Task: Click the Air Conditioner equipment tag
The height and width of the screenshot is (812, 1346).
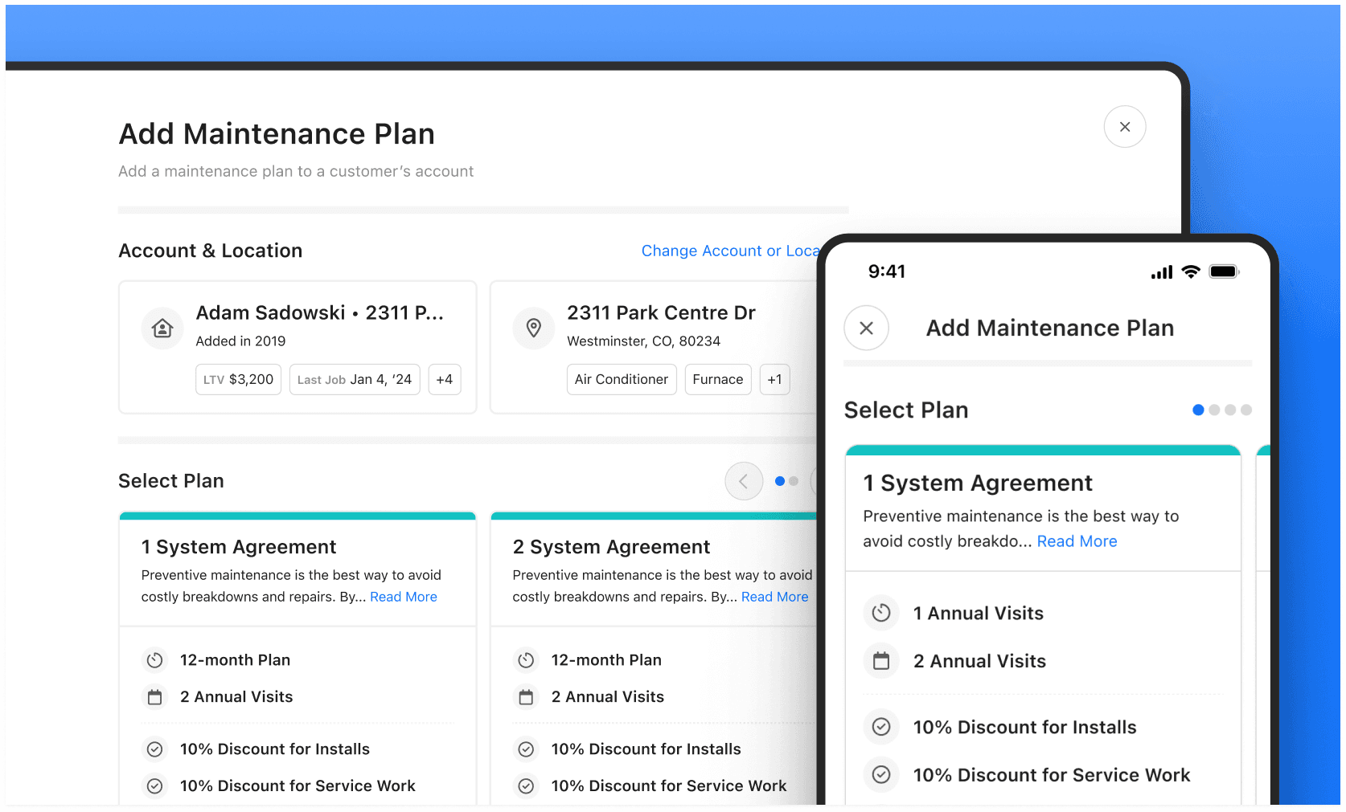Action: 622,379
